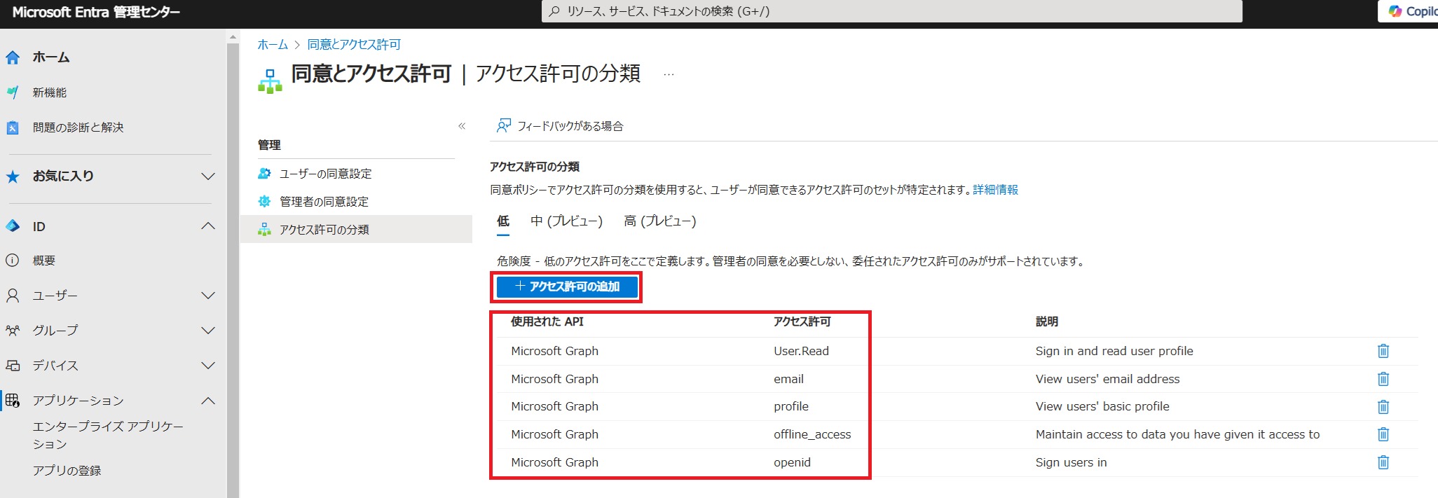Click the 同意とアクセス許可 breadcrumb link
The image size is (1438, 498).
354,45
